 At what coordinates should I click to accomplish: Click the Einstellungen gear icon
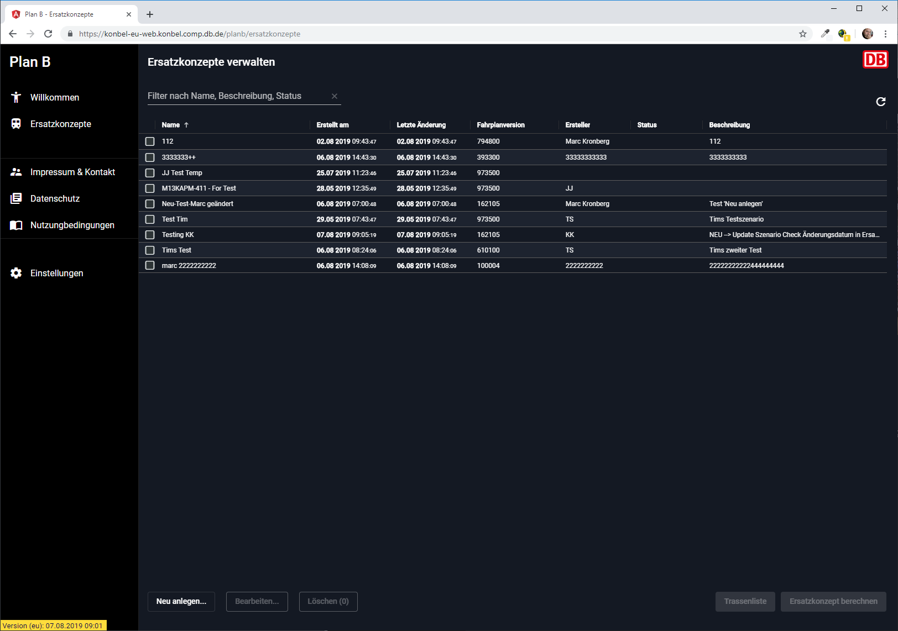click(16, 273)
